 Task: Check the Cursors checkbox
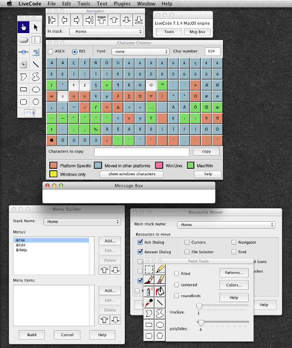coord(187,242)
